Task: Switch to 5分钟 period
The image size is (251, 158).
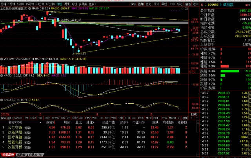Action: click(x=20, y=4)
